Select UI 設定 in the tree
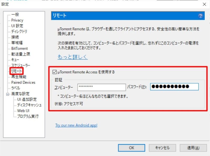 point(17,26)
